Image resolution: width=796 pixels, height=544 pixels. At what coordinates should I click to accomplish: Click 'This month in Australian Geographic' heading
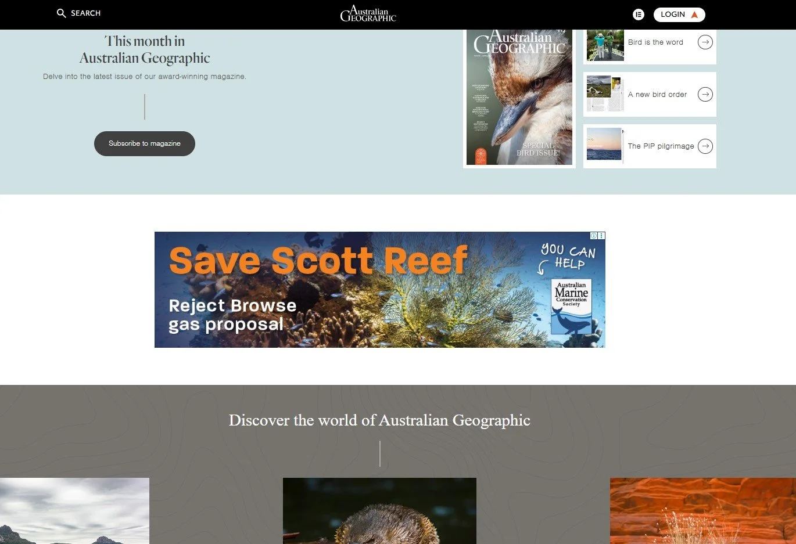(145, 49)
